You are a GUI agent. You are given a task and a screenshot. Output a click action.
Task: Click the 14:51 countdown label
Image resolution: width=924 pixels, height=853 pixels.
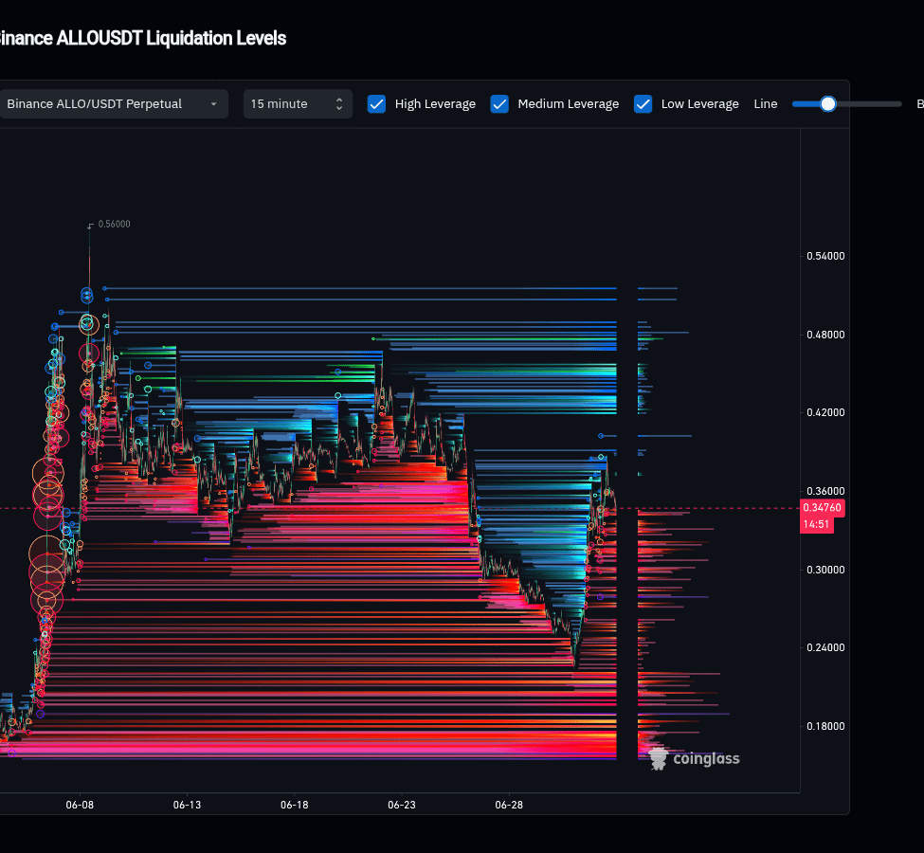(x=816, y=525)
